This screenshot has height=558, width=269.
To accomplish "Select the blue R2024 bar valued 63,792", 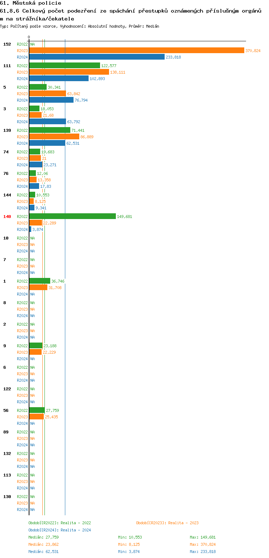I will (x=47, y=122).
